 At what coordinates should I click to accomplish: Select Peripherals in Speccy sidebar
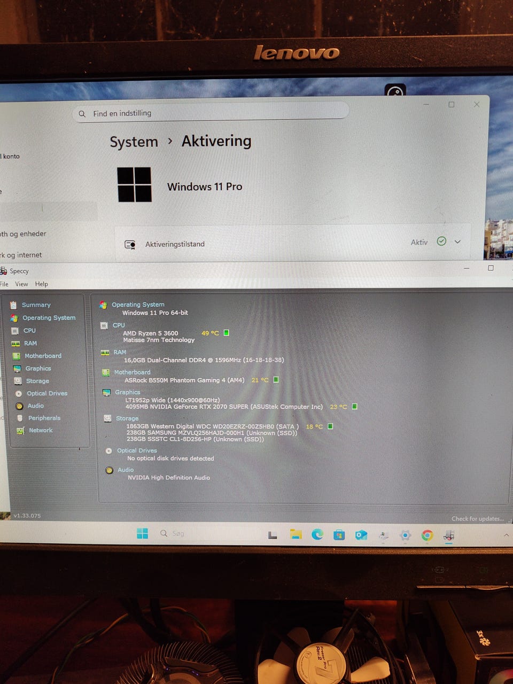point(44,418)
